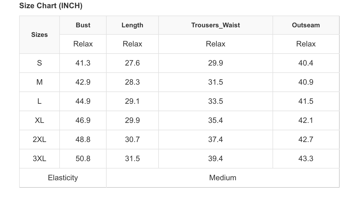Select the 44.9 bust value for size L
Image resolution: width=357 pixels, height=201 pixels.
tap(83, 101)
